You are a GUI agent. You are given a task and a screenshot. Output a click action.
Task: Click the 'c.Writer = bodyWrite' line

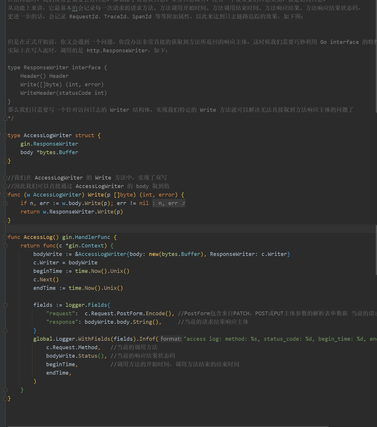coord(65,263)
